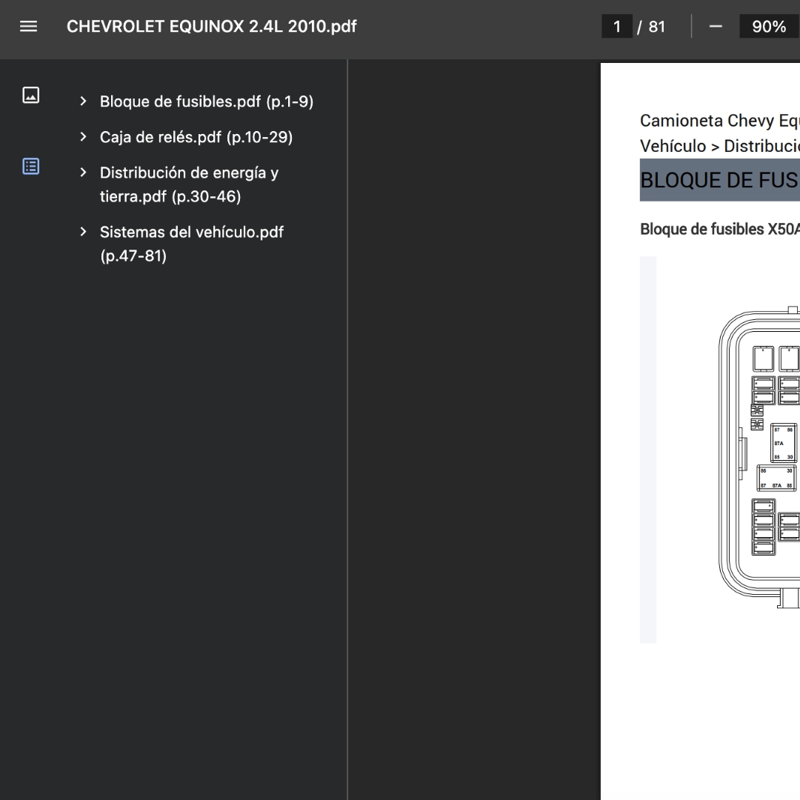Click the Bloque de fusibles X50A caption
The image size is (800, 800).
pyautogui.click(x=719, y=229)
